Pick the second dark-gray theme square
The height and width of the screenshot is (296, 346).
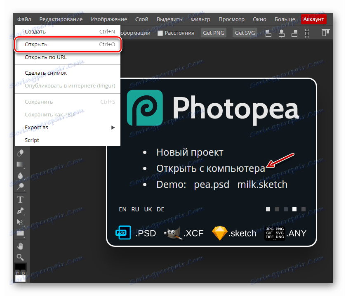pyautogui.click(x=277, y=209)
